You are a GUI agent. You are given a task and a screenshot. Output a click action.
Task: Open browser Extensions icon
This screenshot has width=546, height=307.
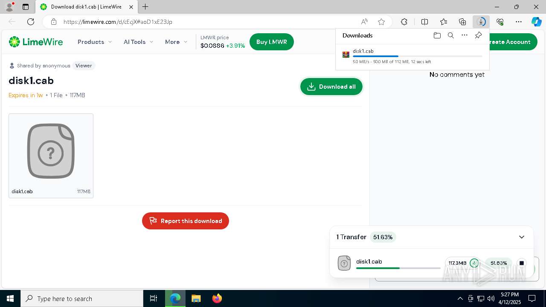[x=404, y=22]
